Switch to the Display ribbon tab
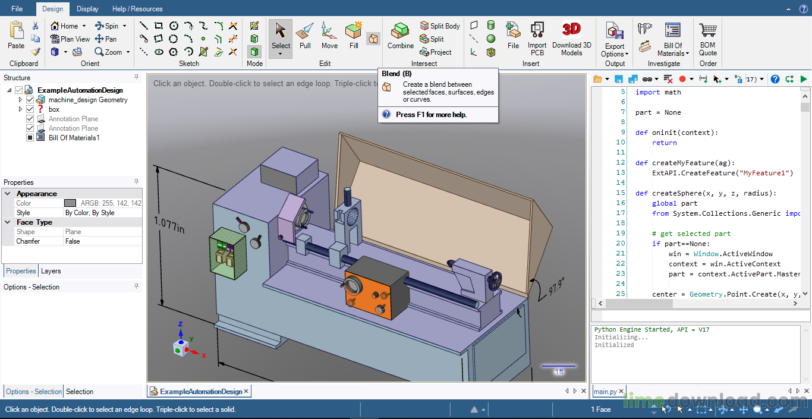 point(87,9)
